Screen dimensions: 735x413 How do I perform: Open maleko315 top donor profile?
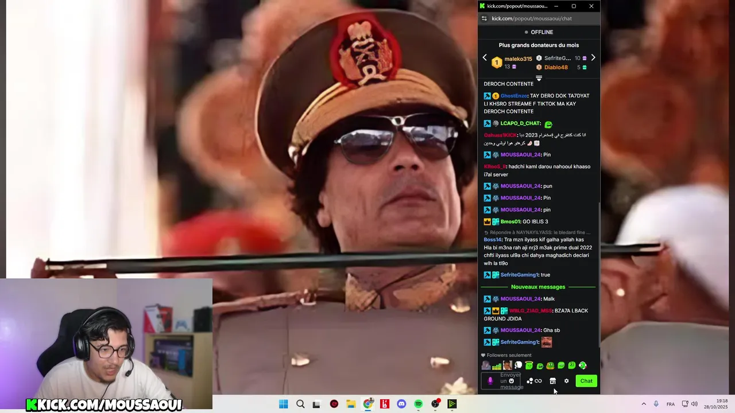pos(518,59)
